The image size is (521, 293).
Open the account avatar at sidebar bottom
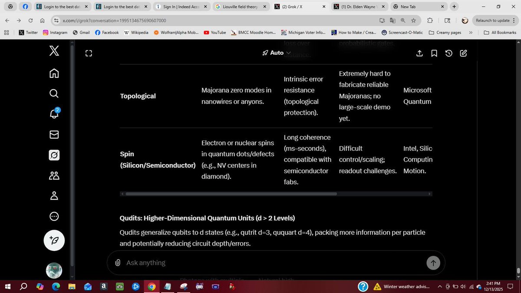click(54, 270)
